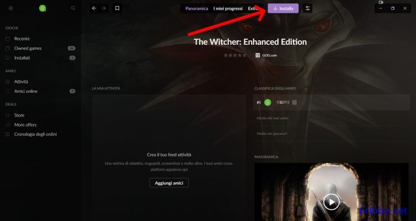Go forward with the right arrow
Image resolution: width=416 pixels, height=221 pixels.
click(x=104, y=8)
